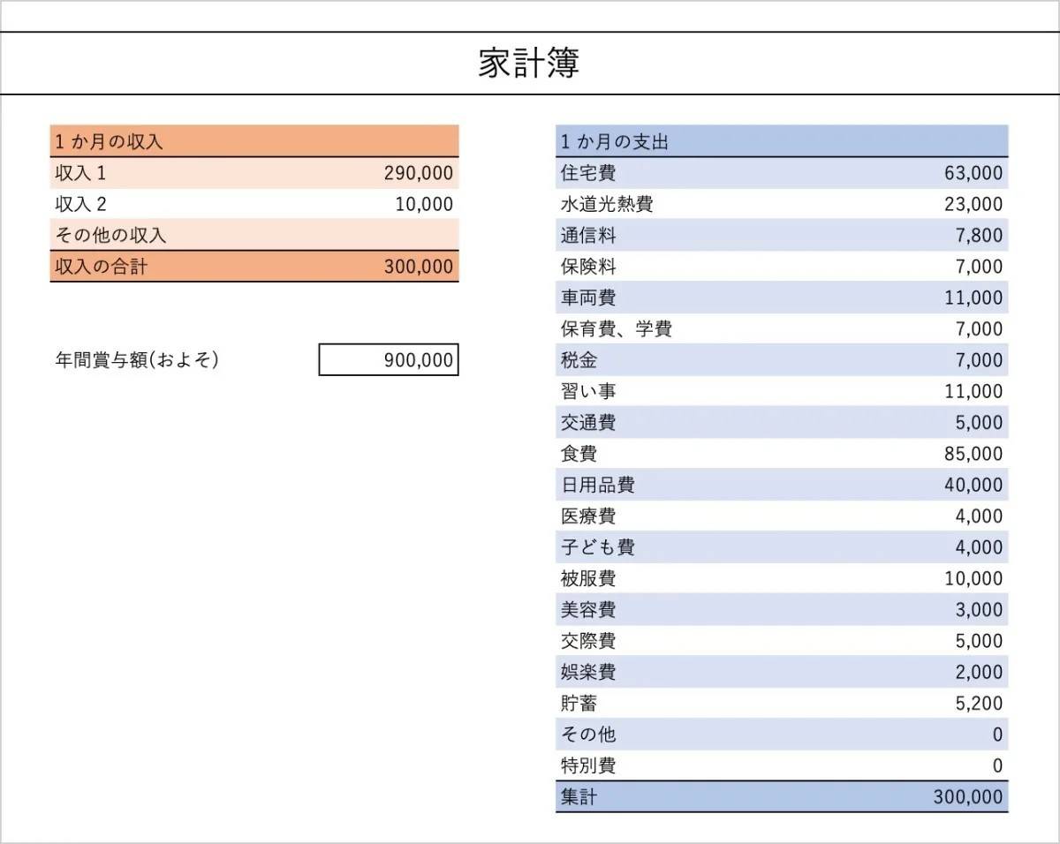Viewport: 1060px width, 844px height.
Task: Select the 習い事 label
Action: (x=588, y=391)
